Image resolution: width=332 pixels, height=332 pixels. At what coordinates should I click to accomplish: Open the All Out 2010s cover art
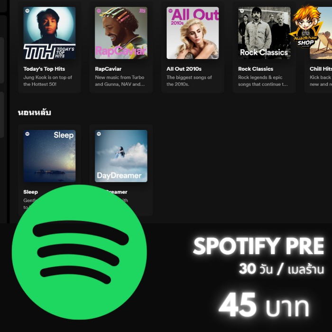[x=193, y=33]
